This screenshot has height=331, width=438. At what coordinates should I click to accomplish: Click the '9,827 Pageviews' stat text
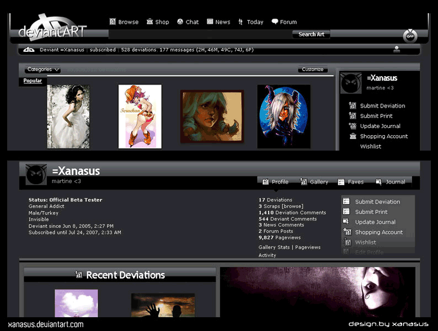tap(280, 237)
